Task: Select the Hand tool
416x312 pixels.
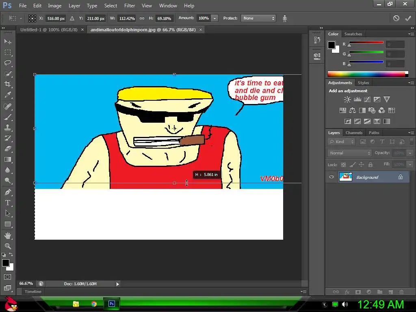Action: 8,235
